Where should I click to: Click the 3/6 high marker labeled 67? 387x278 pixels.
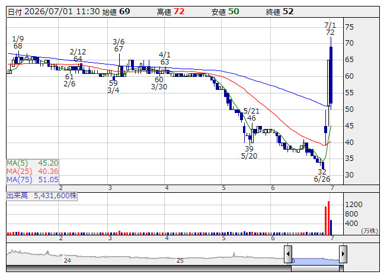click(119, 46)
